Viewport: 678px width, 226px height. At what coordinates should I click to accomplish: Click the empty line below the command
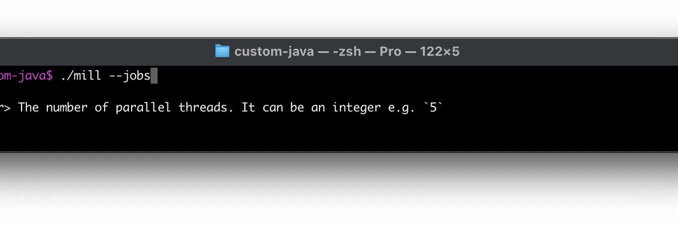(x=339, y=92)
